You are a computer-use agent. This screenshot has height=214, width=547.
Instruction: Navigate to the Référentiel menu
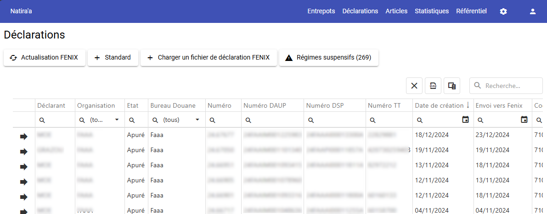pos(471,11)
